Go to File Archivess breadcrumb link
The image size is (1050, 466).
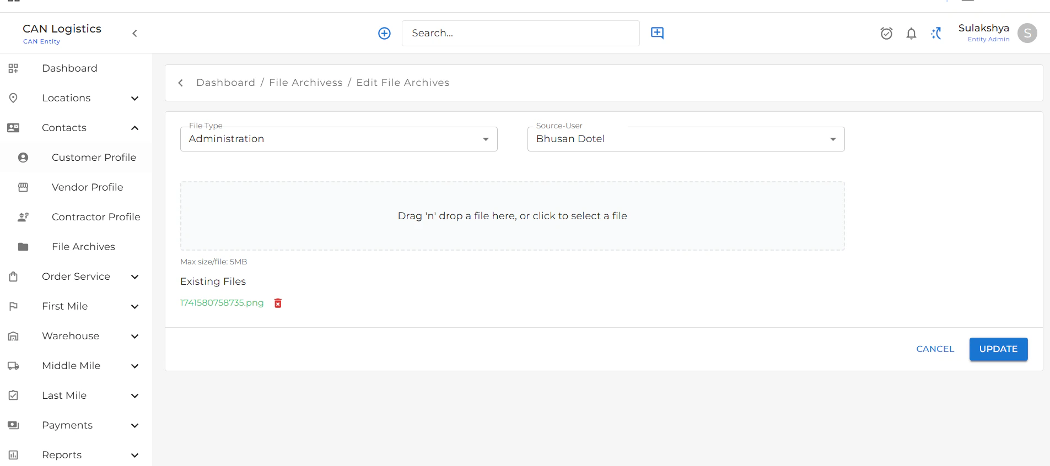[306, 83]
